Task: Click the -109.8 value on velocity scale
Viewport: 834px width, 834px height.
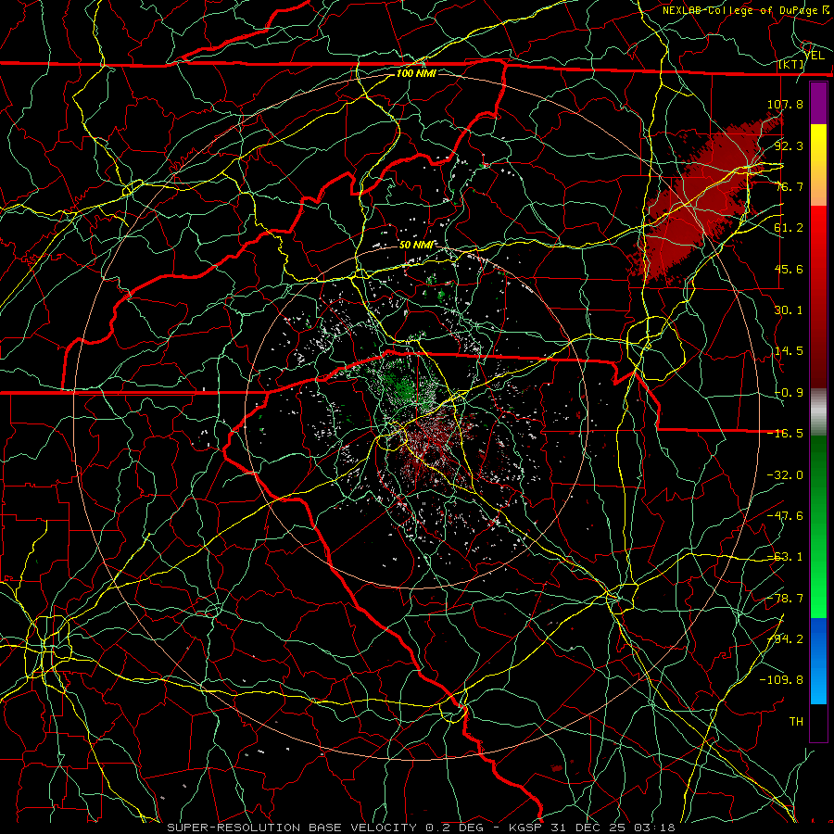Action: [781, 680]
